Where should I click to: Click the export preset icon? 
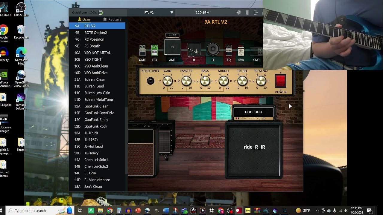256,13
